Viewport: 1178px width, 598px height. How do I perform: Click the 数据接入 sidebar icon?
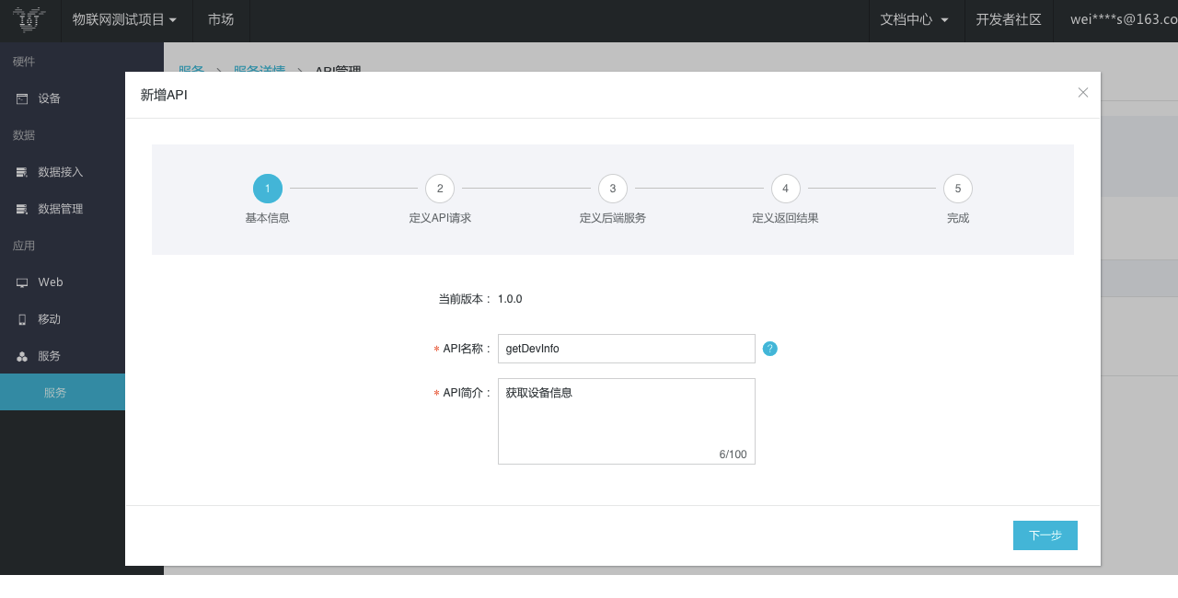22,172
